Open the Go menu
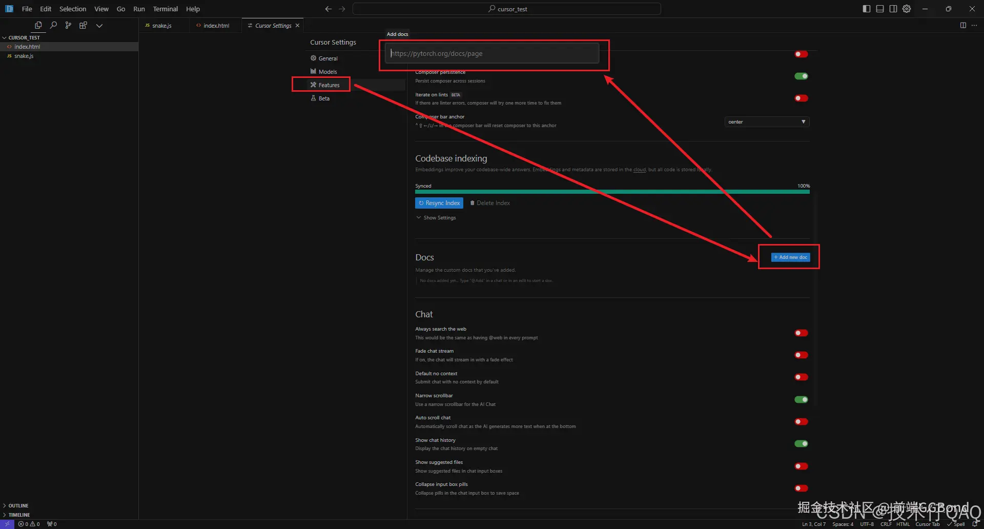 coord(121,9)
